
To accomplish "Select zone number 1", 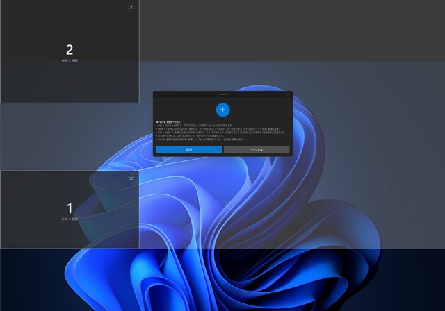I will 70,208.
